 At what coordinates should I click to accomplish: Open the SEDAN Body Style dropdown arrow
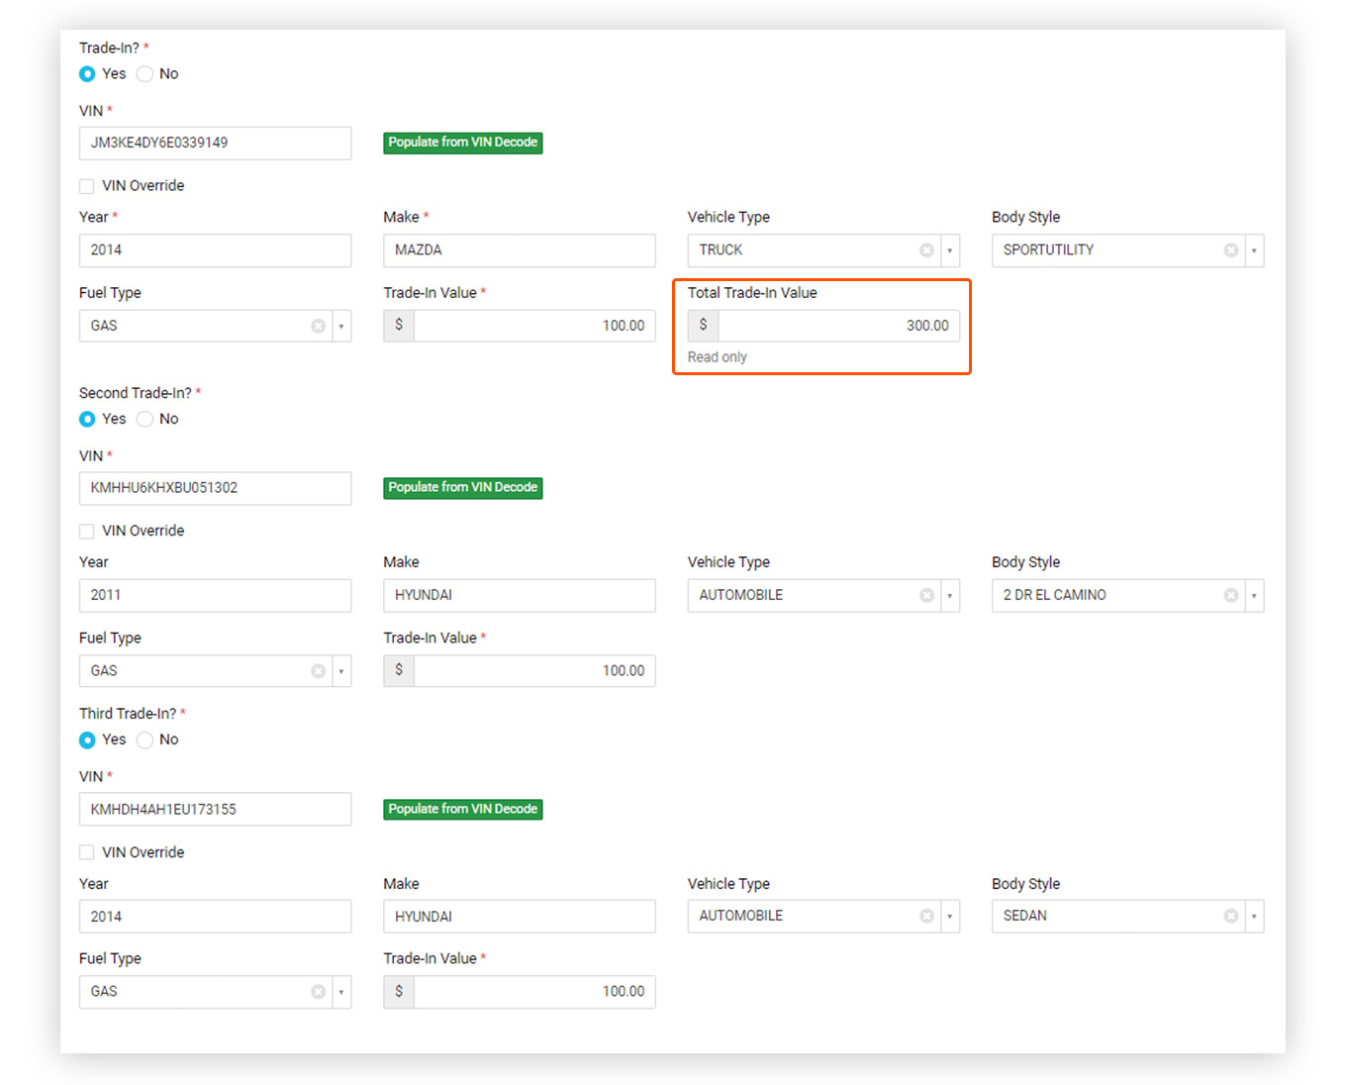(x=1253, y=916)
